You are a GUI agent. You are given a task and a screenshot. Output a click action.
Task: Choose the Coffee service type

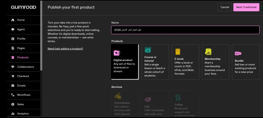(x=185, y=103)
